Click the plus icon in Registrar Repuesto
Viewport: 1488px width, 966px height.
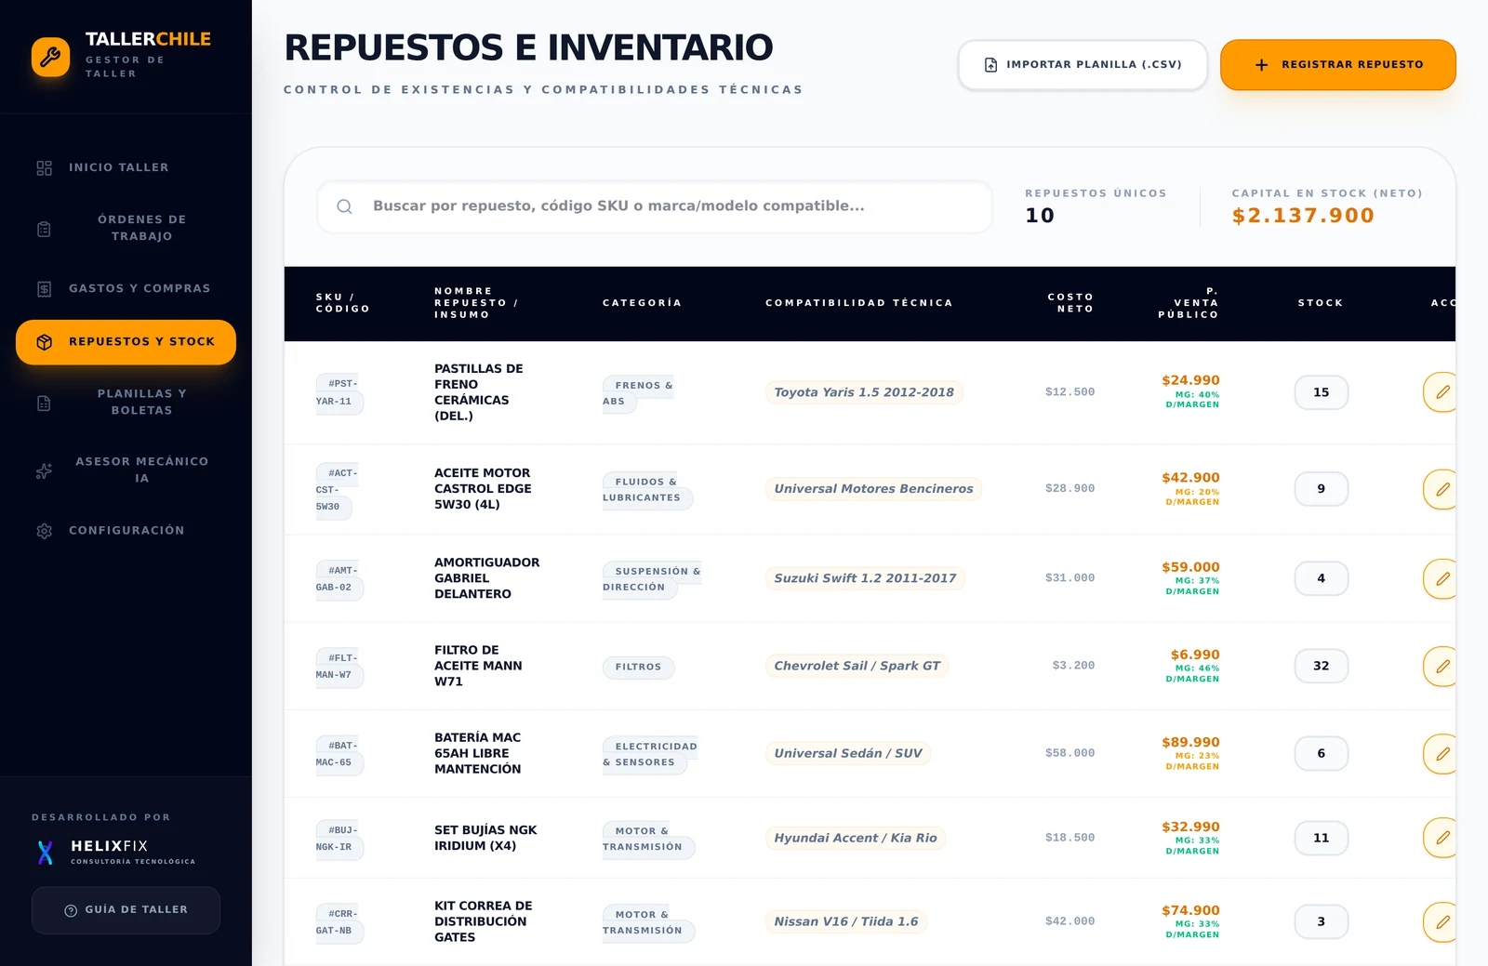(x=1261, y=65)
